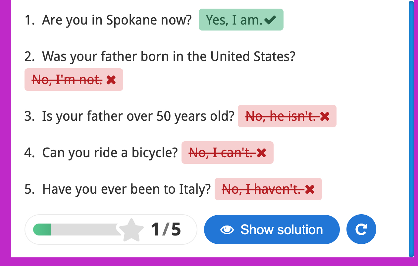Click question about father born in United States

(x=169, y=56)
